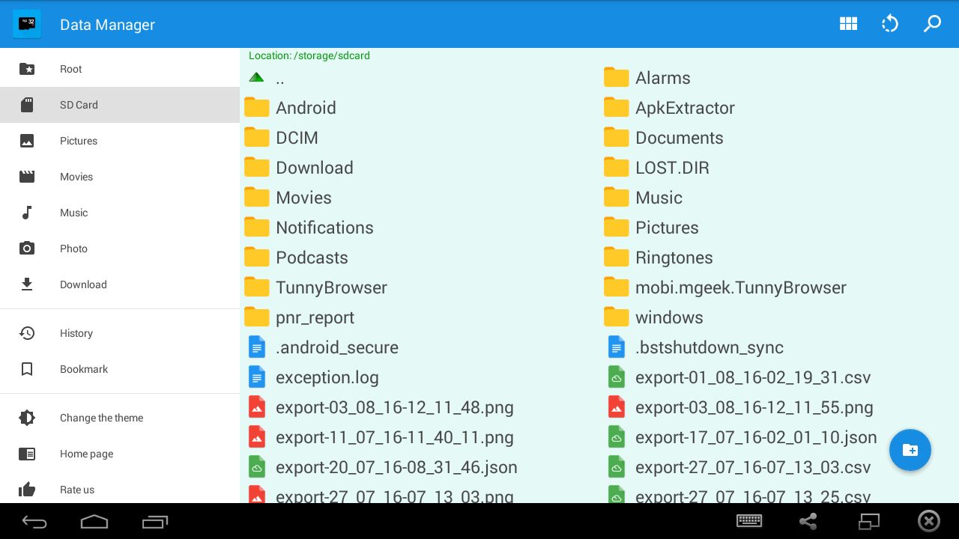Screen dimensions: 959x539
Task: Select SD Card in sidebar
Action: pos(120,105)
